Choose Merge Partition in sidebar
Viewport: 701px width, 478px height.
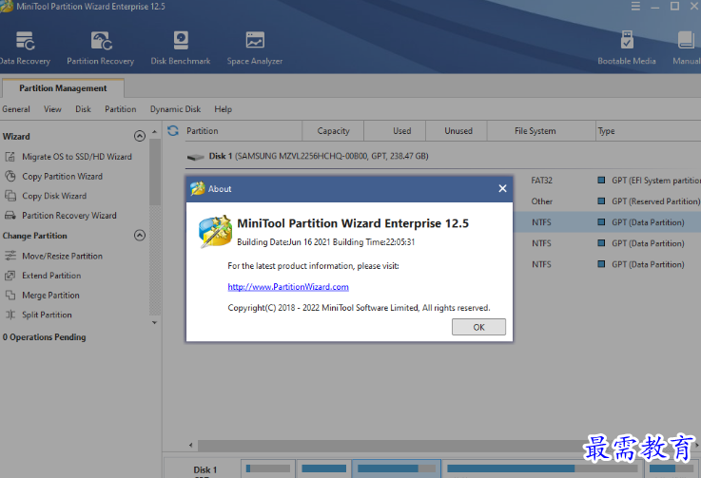point(50,296)
